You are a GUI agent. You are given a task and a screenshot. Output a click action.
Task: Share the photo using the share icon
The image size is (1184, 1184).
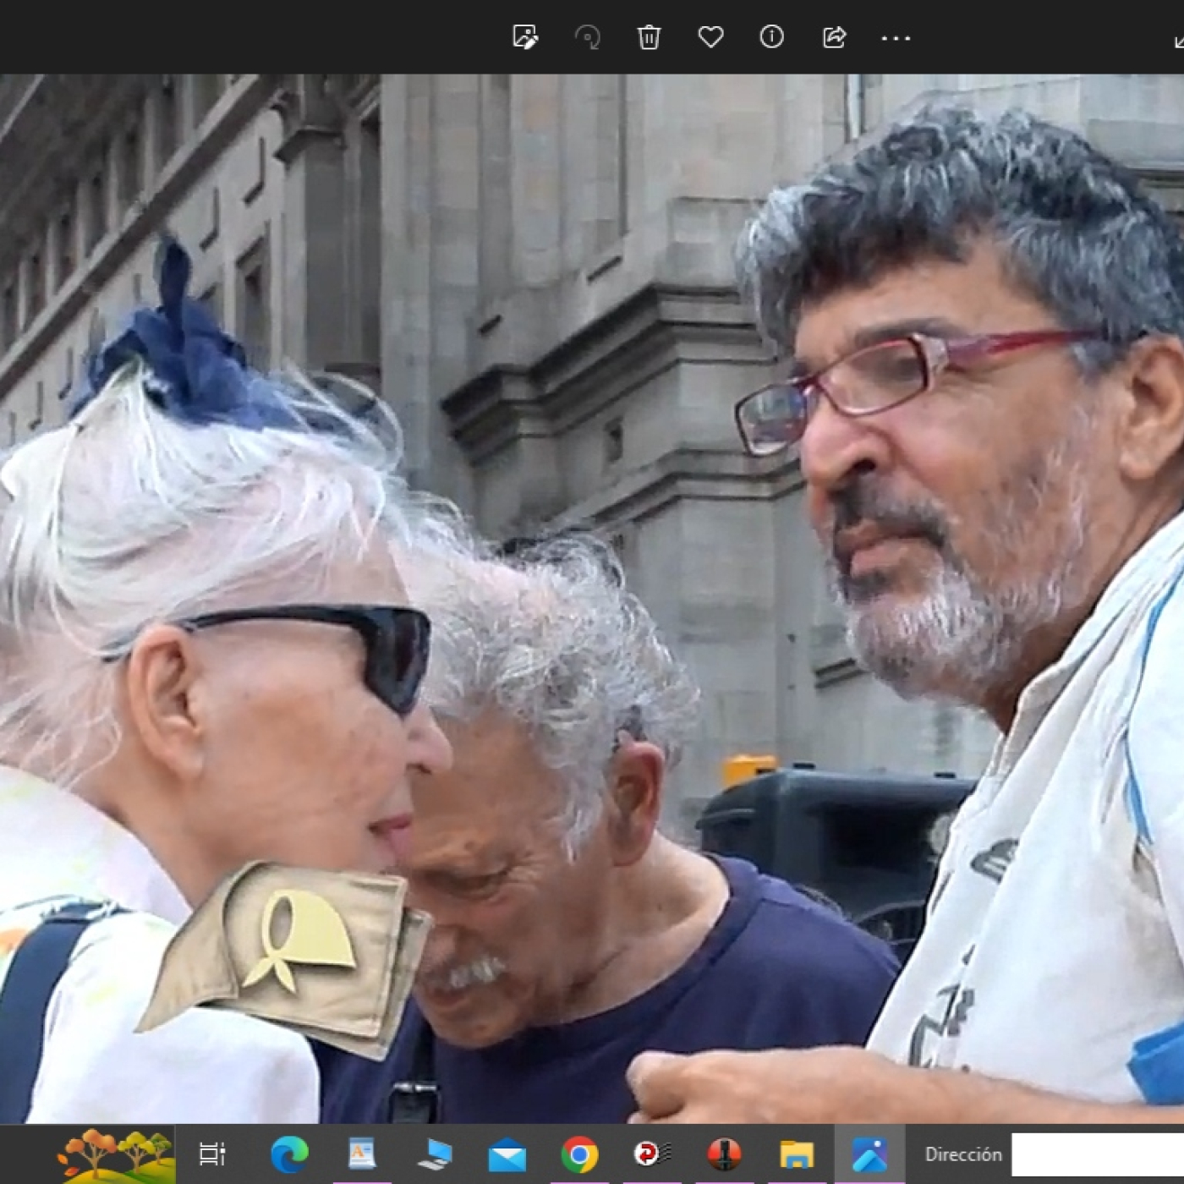[834, 37]
